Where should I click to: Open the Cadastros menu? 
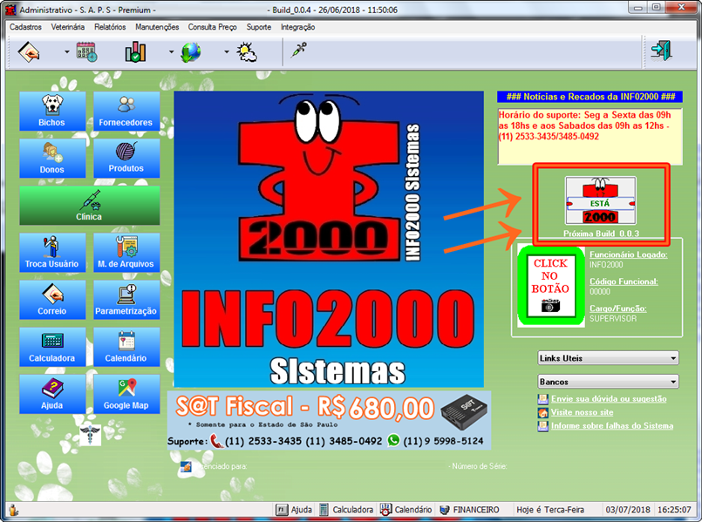[x=25, y=27]
